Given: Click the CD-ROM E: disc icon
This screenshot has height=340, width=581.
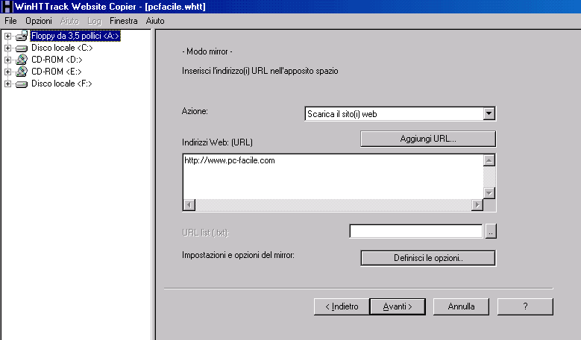Looking at the screenshot, I should tap(22, 72).
